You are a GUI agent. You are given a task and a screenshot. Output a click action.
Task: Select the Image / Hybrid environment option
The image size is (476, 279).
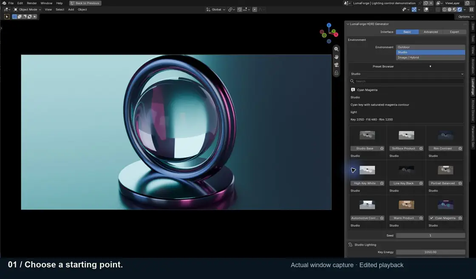pyautogui.click(x=431, y=58)
